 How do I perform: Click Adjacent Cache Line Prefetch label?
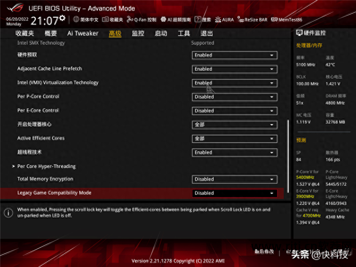click(x=49, y=69)
